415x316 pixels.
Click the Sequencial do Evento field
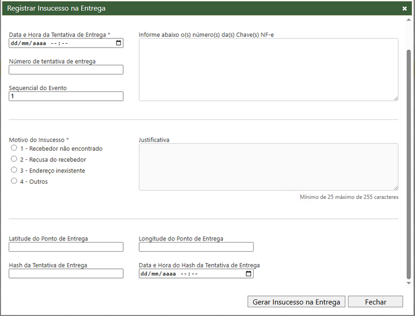66,96
